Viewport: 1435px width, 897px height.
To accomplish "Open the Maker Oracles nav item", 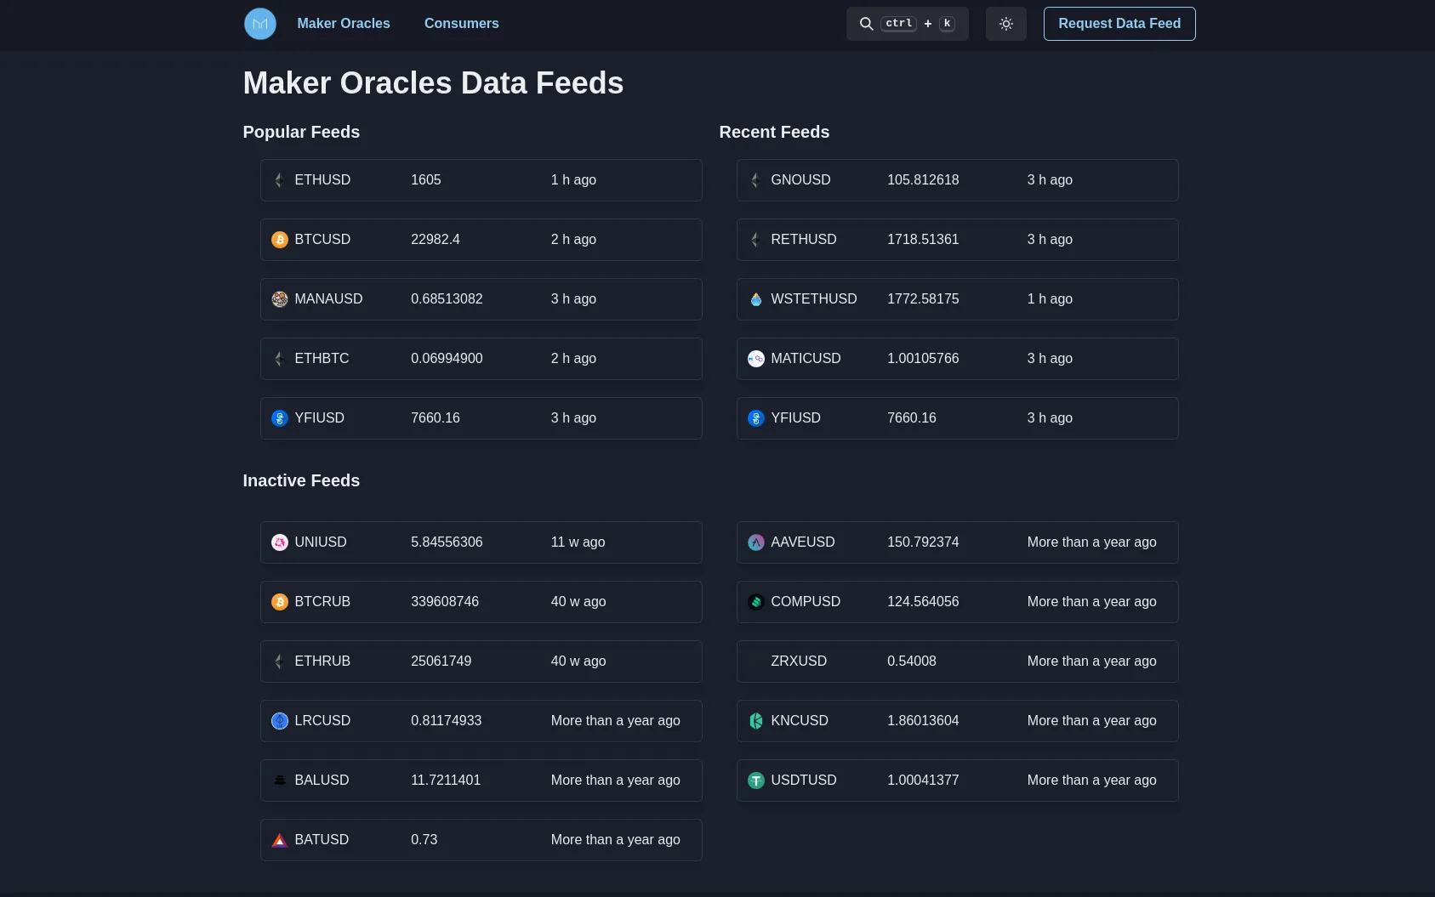I will click(x=343, y=24).
